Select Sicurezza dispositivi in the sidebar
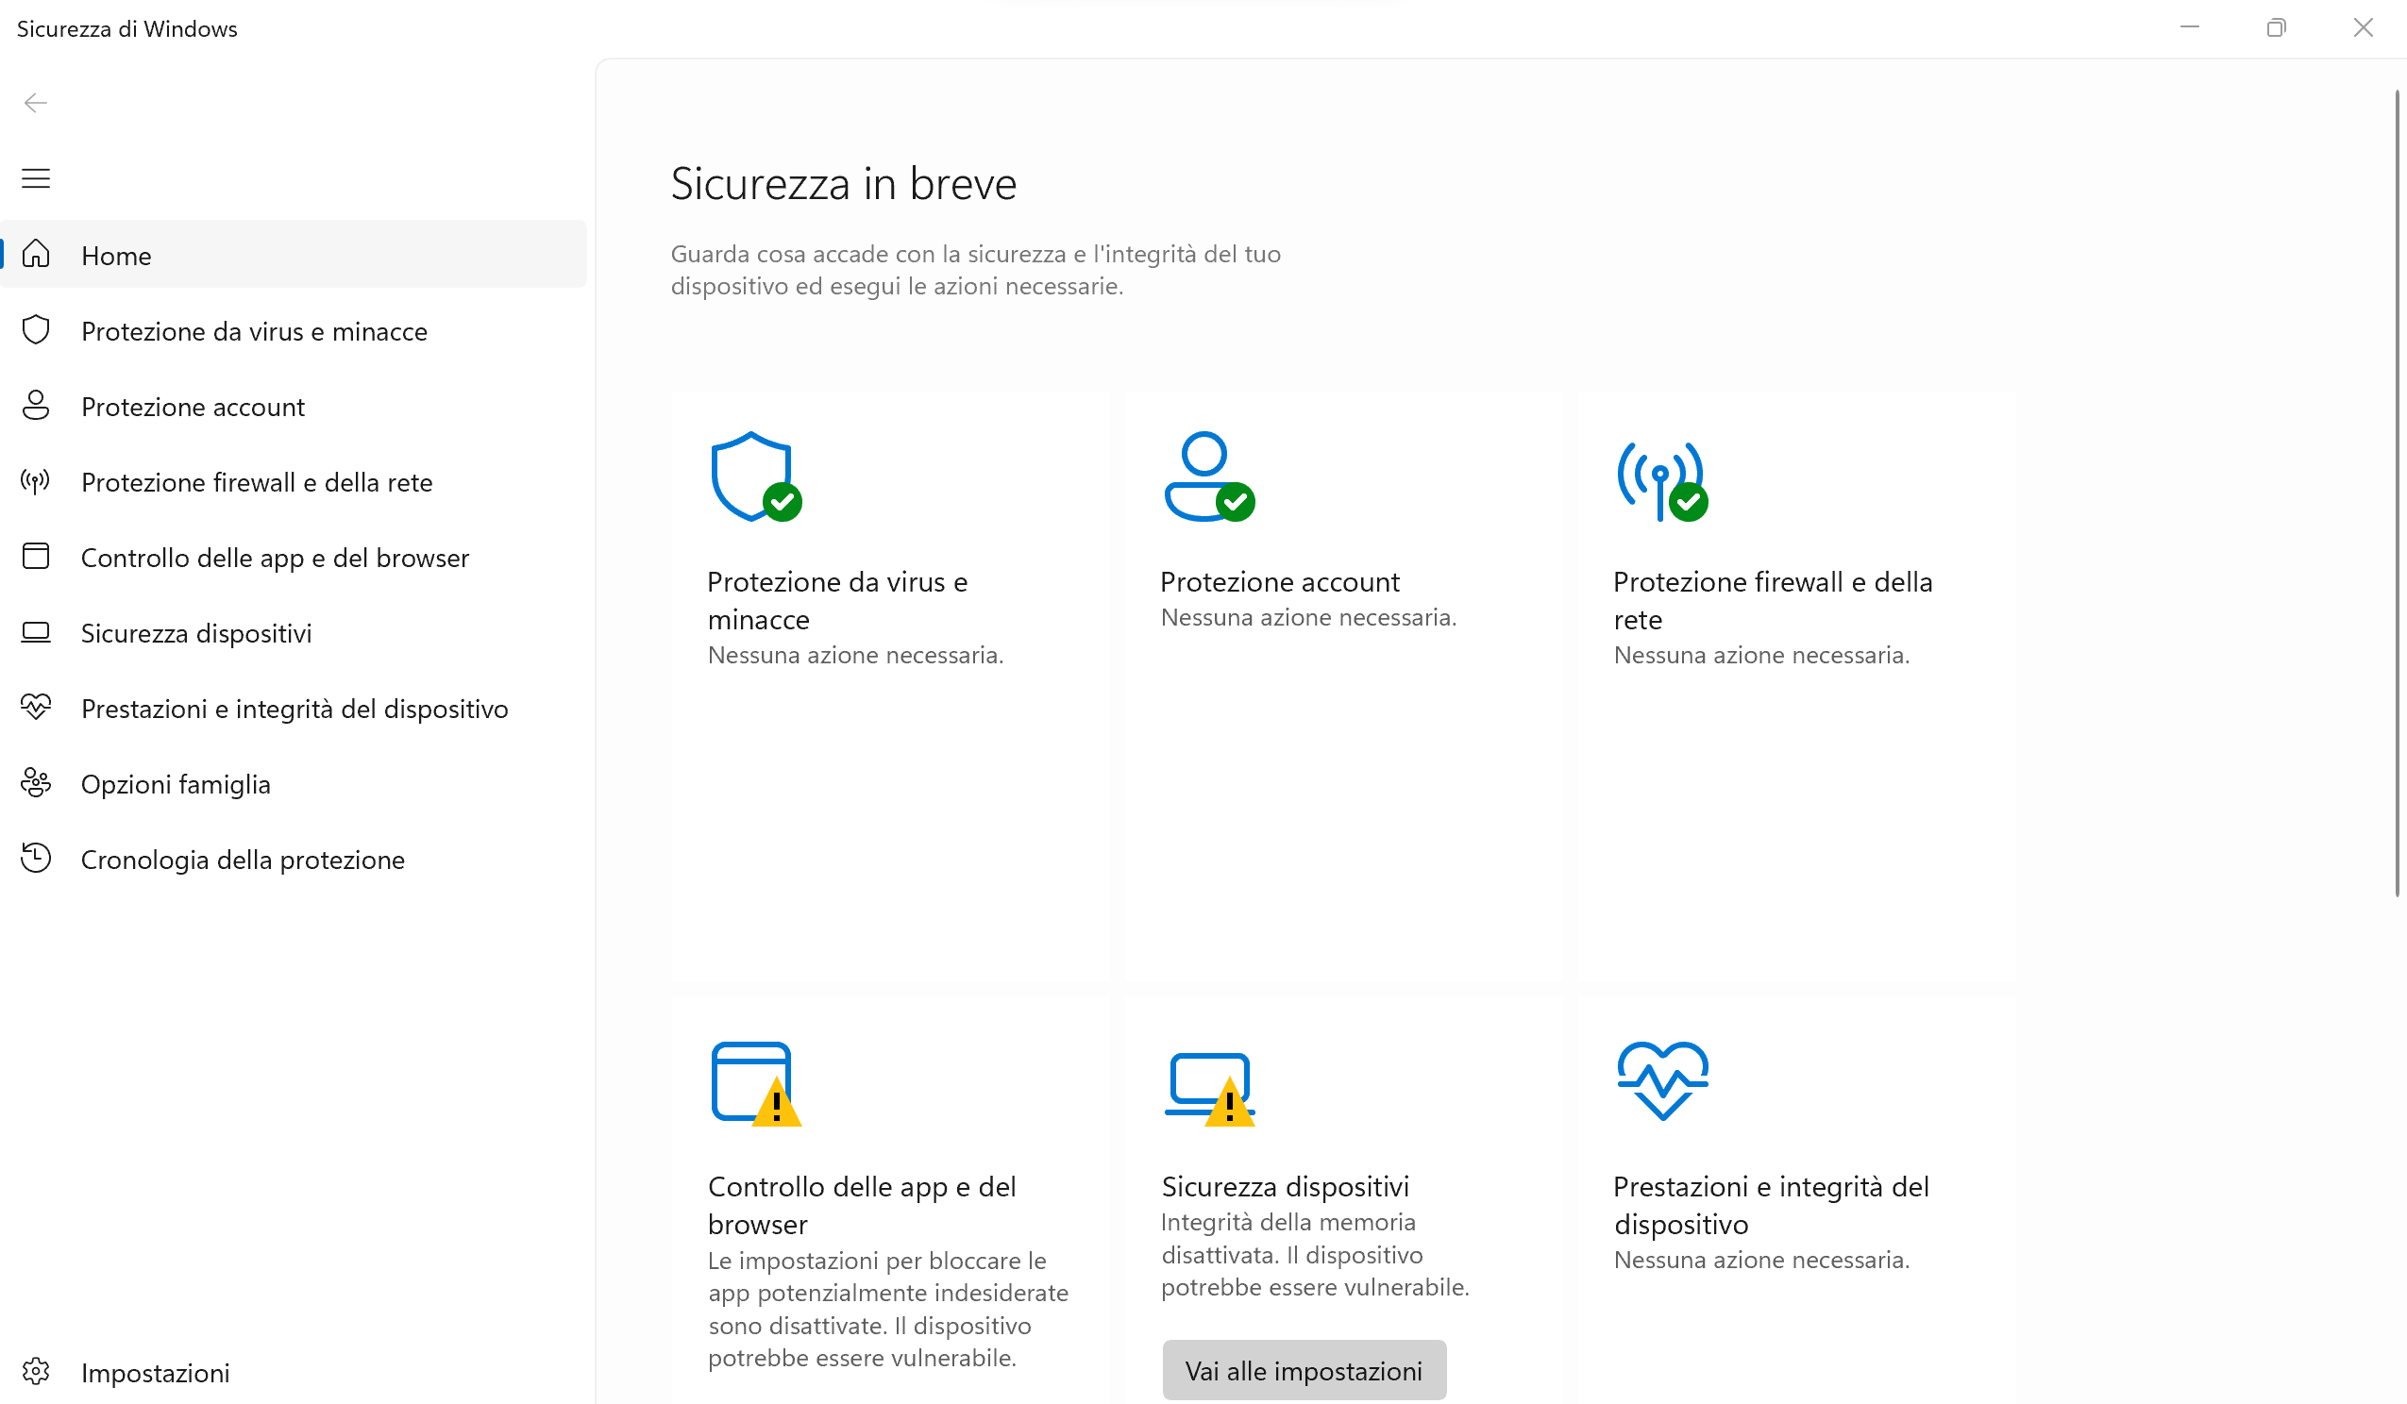Screen dimensions: 2407x1404 pyautogui.click(x=195, y=633)
